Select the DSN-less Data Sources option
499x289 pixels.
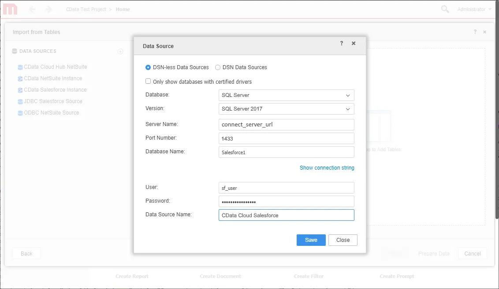pos(148,67)
